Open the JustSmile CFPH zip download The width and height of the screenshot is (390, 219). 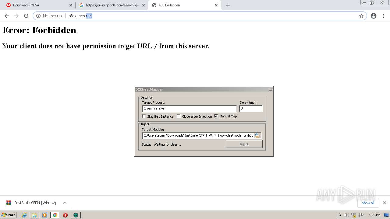click(32, 203)
